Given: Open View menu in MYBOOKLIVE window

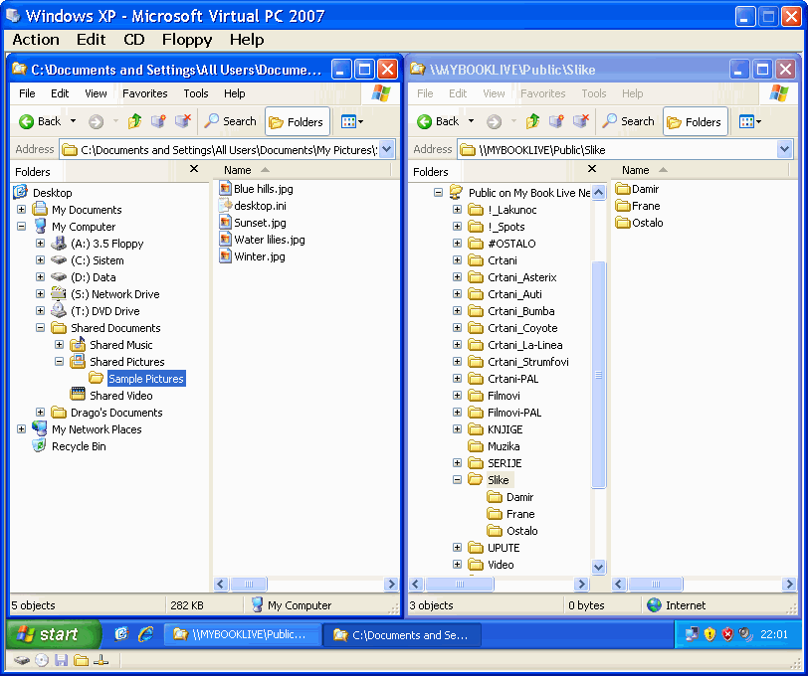Looking at the screenshot, I should [x=494, y=93].
